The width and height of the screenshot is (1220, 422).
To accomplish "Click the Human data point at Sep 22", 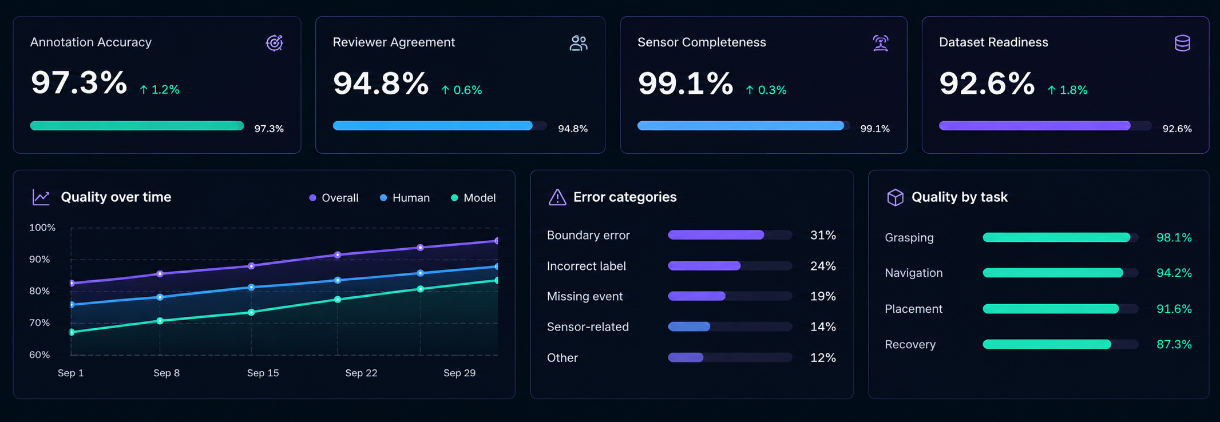I will [338, 280].
